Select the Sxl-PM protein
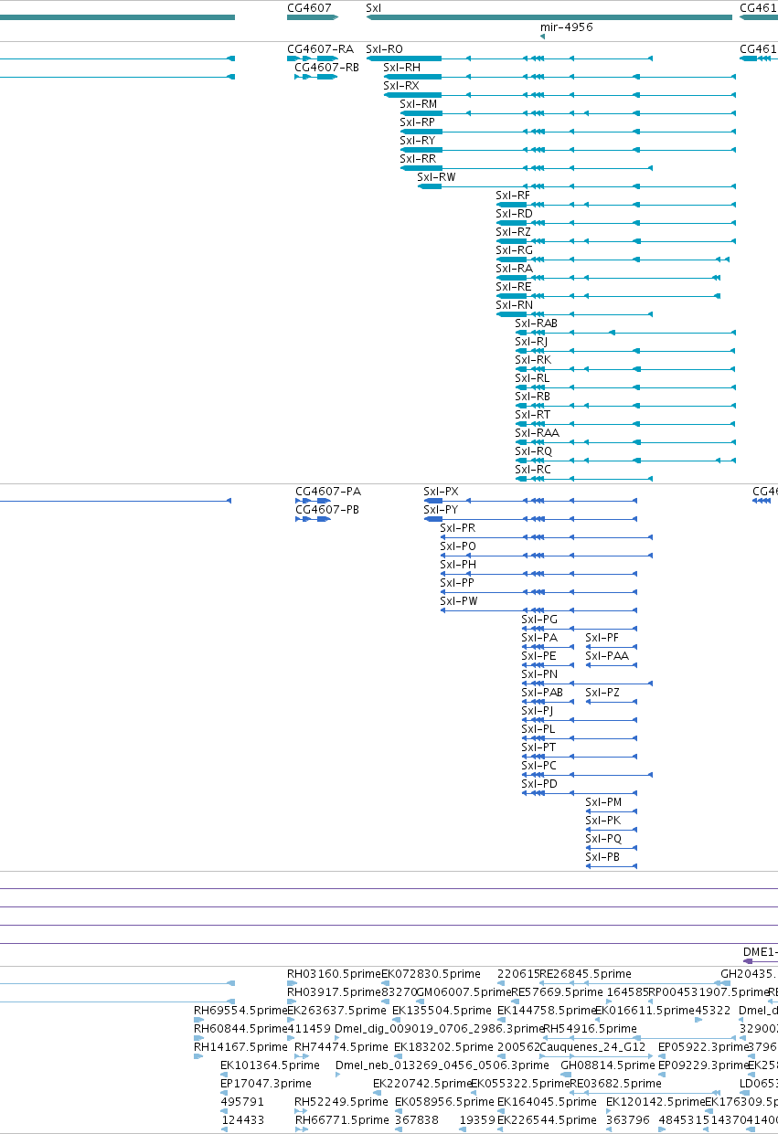This screenshot has height=1134, width=778. (603, 802)
